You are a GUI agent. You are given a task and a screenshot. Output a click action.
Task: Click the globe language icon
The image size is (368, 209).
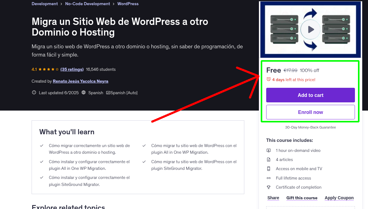point(84,92)
